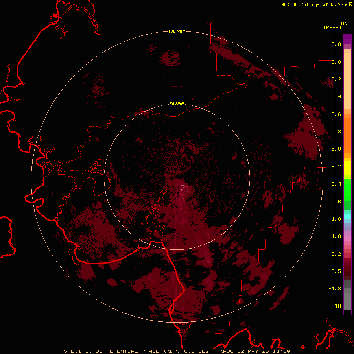Viewport: 354px width, 354px height.
Task: Click the 50 NMI range ring label
Action: 177,104
